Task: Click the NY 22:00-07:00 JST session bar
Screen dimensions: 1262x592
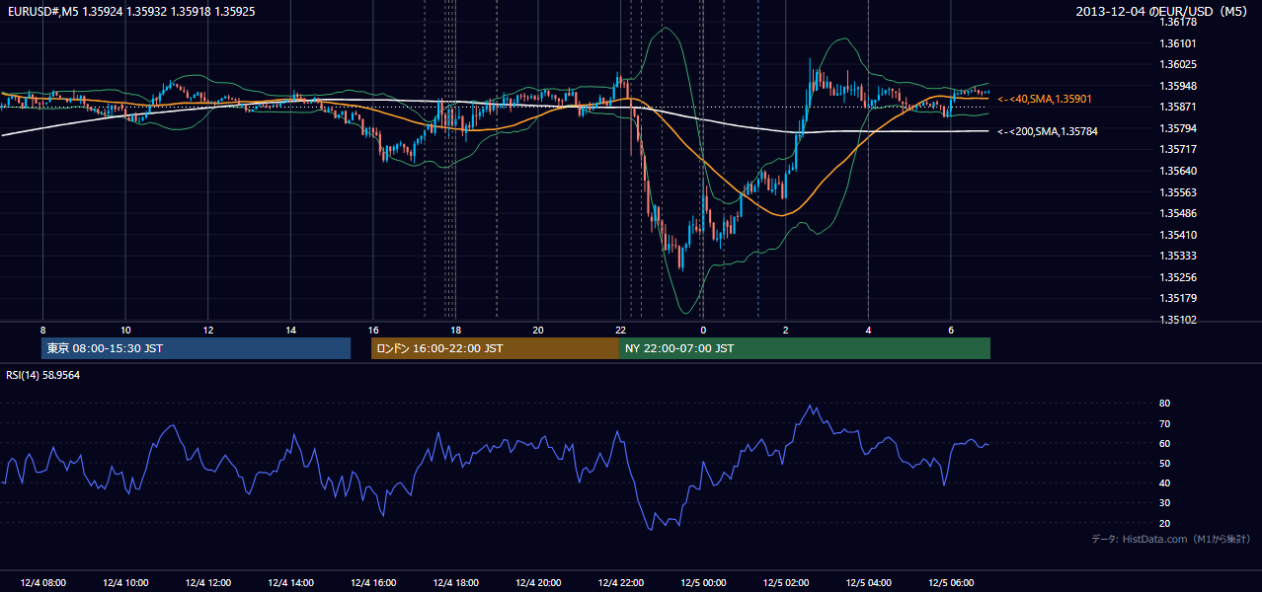Action: (x=805, y=348)
